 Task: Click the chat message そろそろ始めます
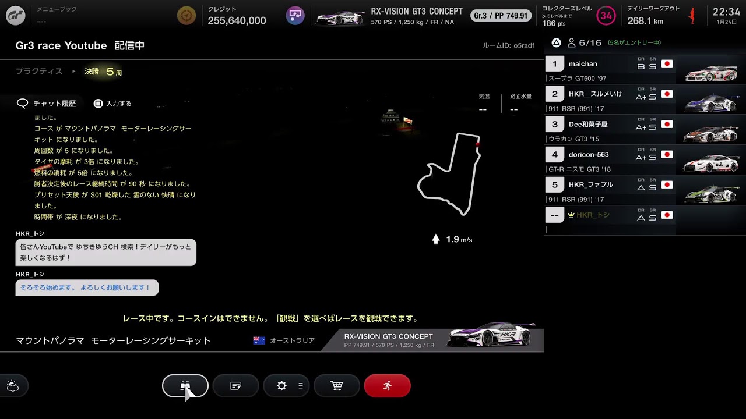pos(86,287)
